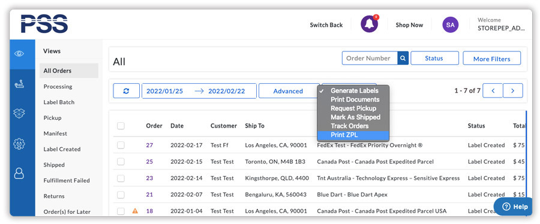
Task: Open order number 18
Action: coord(149,211)
